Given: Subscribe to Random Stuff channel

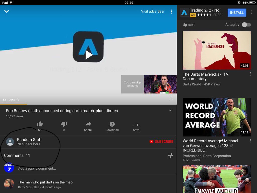Looking at the screenshot, I should (161, 141).
